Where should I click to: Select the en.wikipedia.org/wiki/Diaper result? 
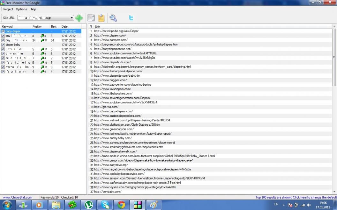(210, 31)
